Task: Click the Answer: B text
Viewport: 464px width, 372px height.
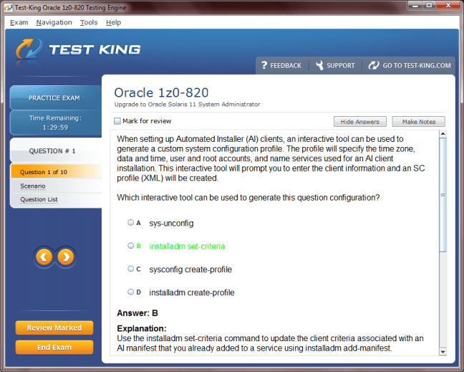Action: (137, 313)
